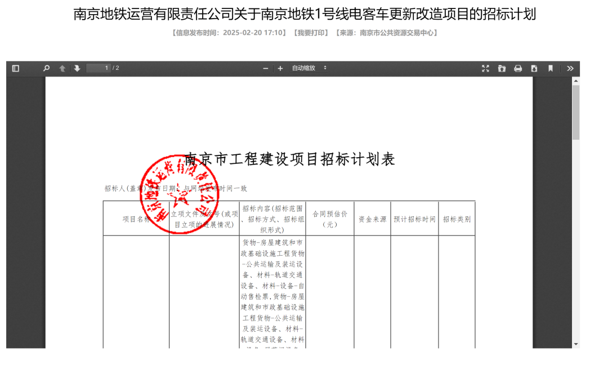Click the page number input field

pyautogui.click(x=99, y=68)
